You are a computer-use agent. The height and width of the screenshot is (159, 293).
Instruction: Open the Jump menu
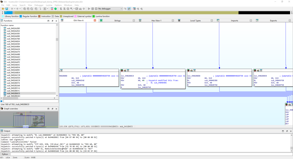(15, 5)
